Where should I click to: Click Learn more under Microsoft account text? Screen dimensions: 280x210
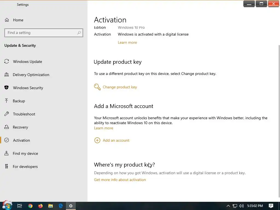tap(104, 128)
